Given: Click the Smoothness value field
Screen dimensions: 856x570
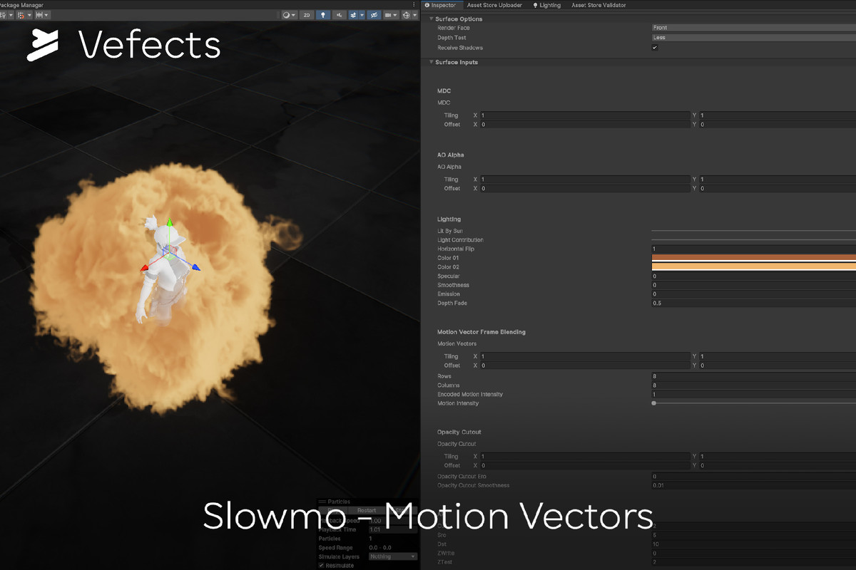Looking at the screenshot, I should (753, 285).
